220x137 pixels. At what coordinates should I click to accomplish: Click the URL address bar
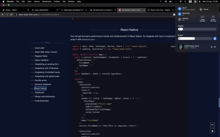coord(94,15)
